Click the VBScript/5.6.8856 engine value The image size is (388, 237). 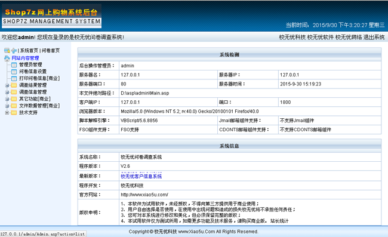(139, 121)
